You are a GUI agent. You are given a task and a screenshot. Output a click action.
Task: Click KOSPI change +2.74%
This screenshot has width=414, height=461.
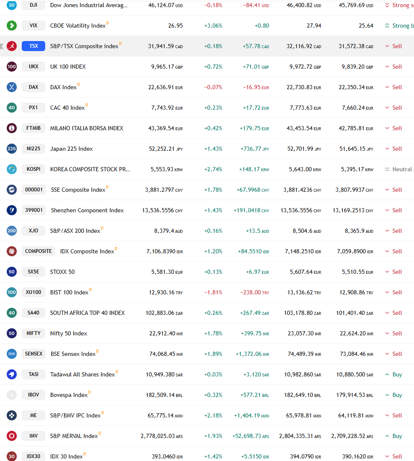pos(213,169)
